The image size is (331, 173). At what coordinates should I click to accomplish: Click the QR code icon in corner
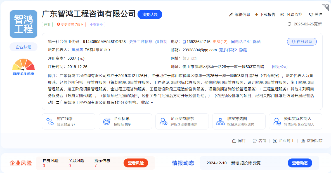tap(325, 7)
